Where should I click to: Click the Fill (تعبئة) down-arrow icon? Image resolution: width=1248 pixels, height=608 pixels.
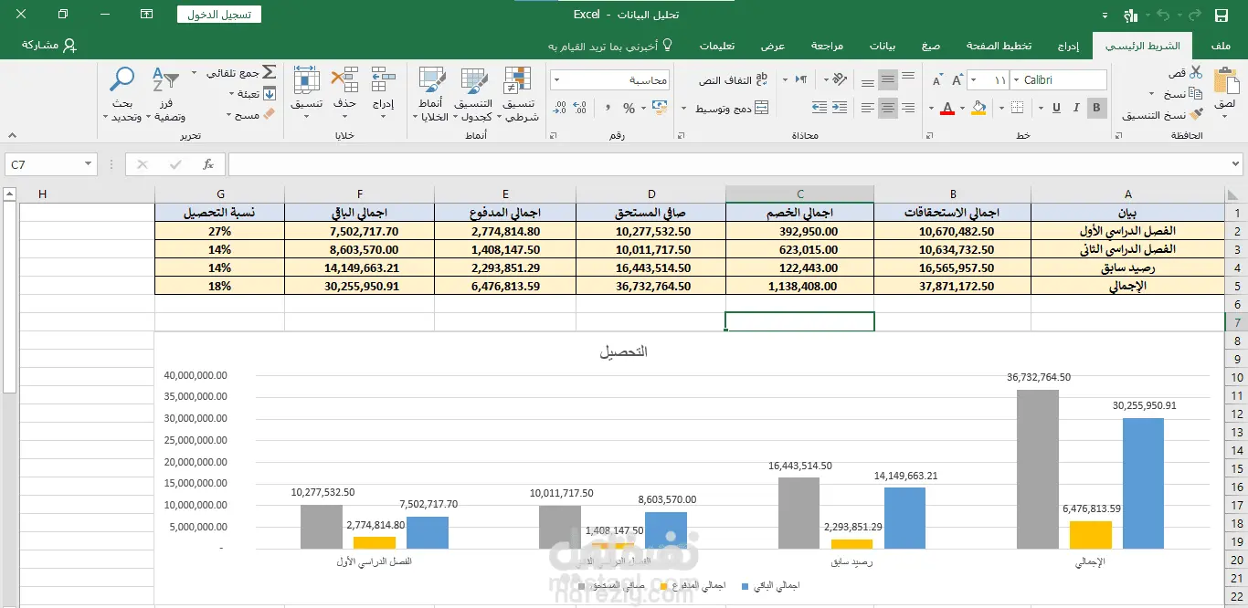click(x=269, y=93)
